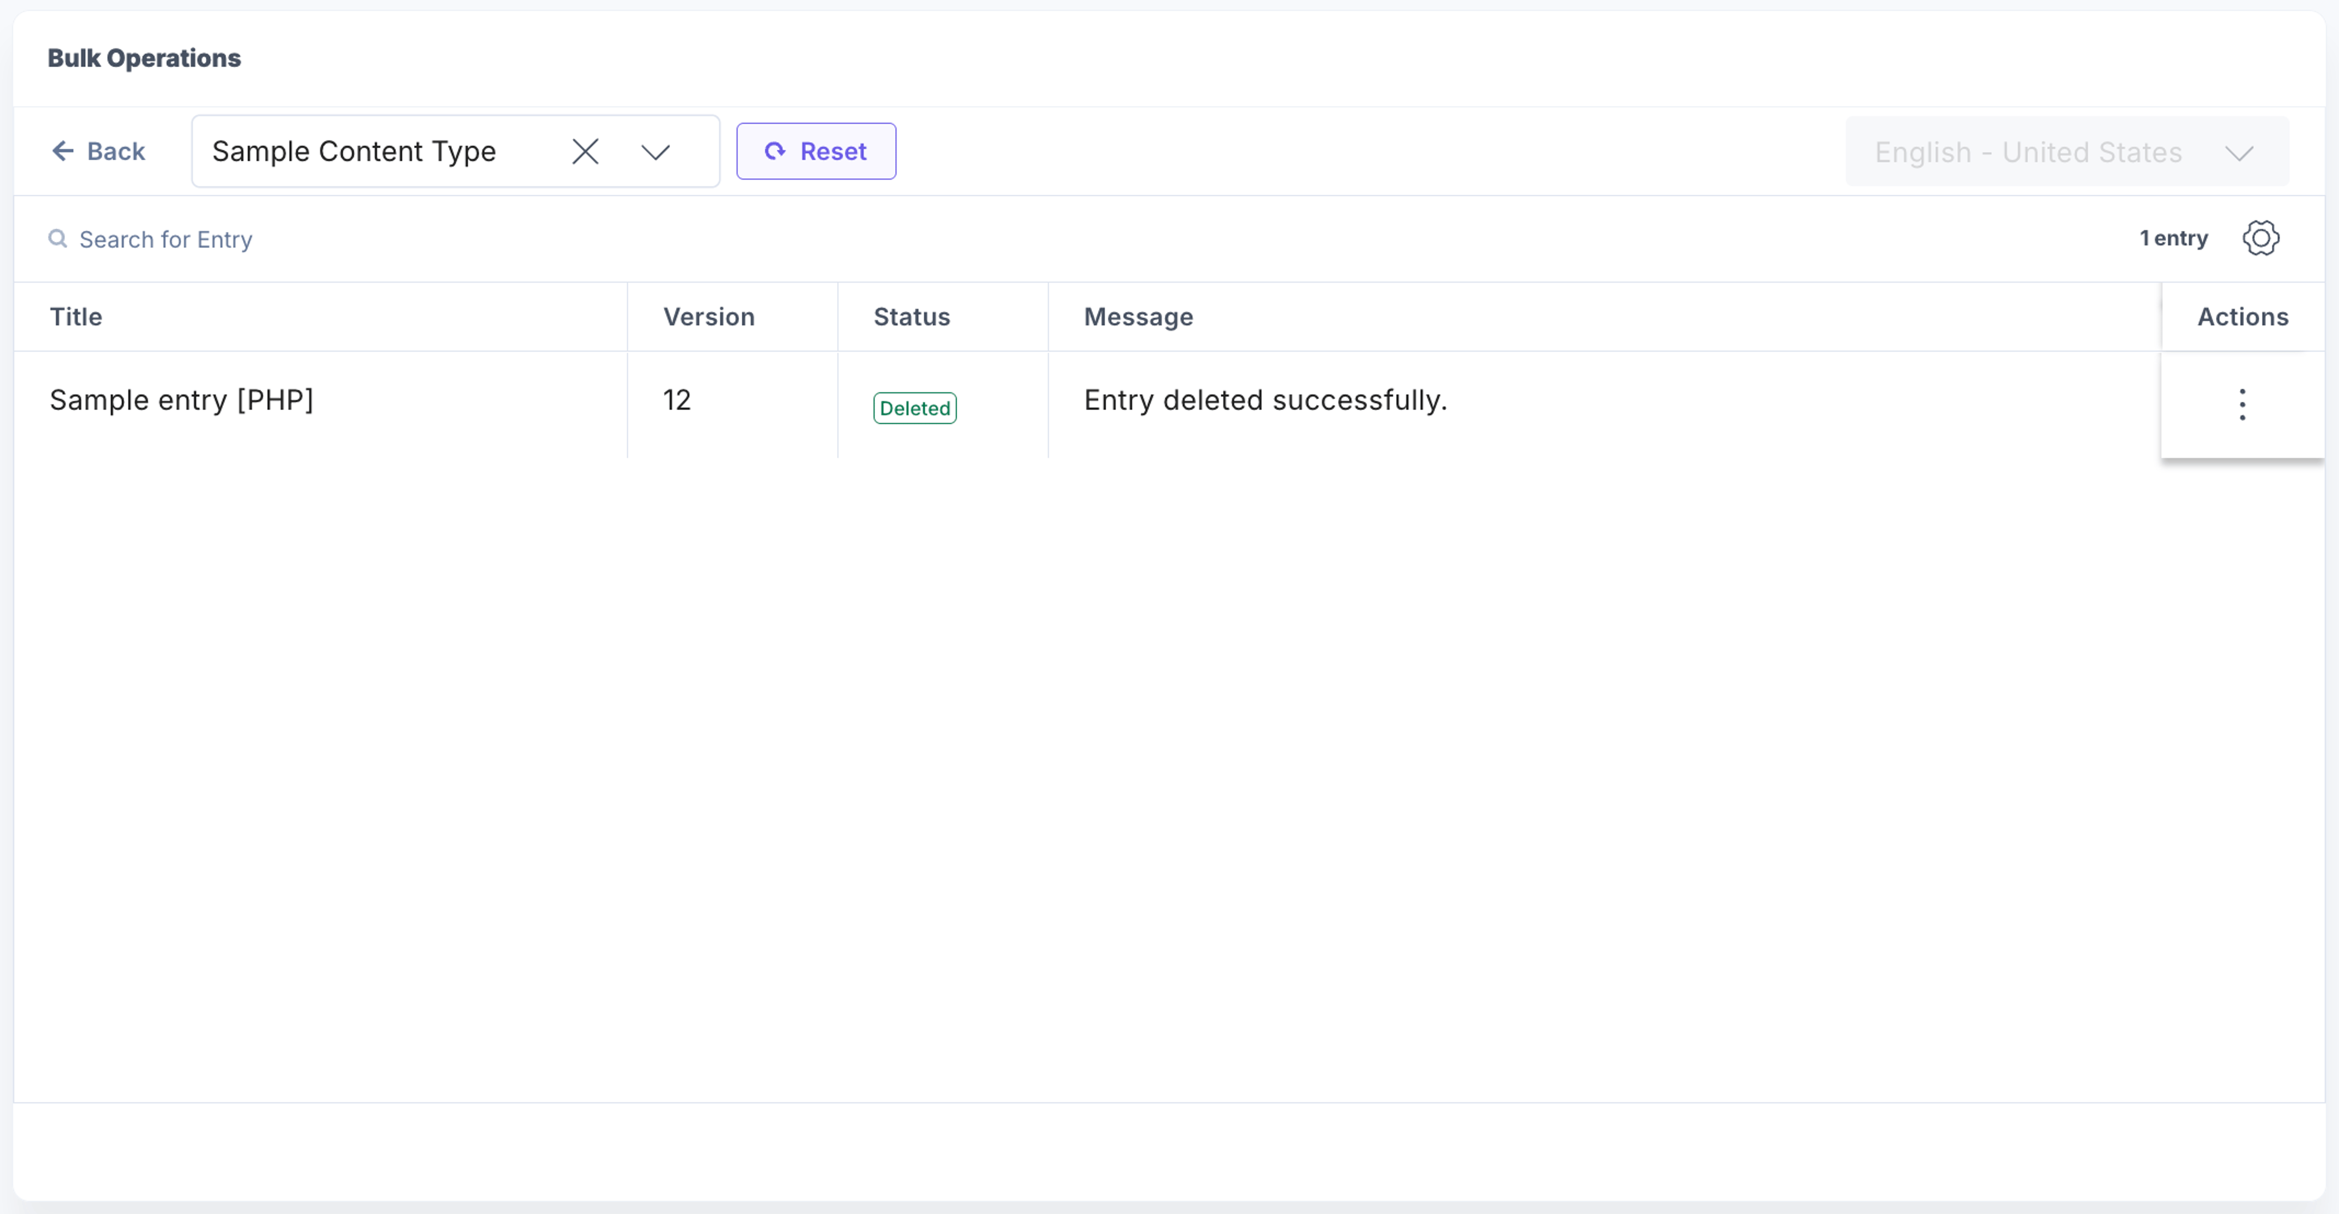Click the search magnifier icon
Image resolution: width=2339 pixels, height=1214 pixels.
[x=58, y=238]
